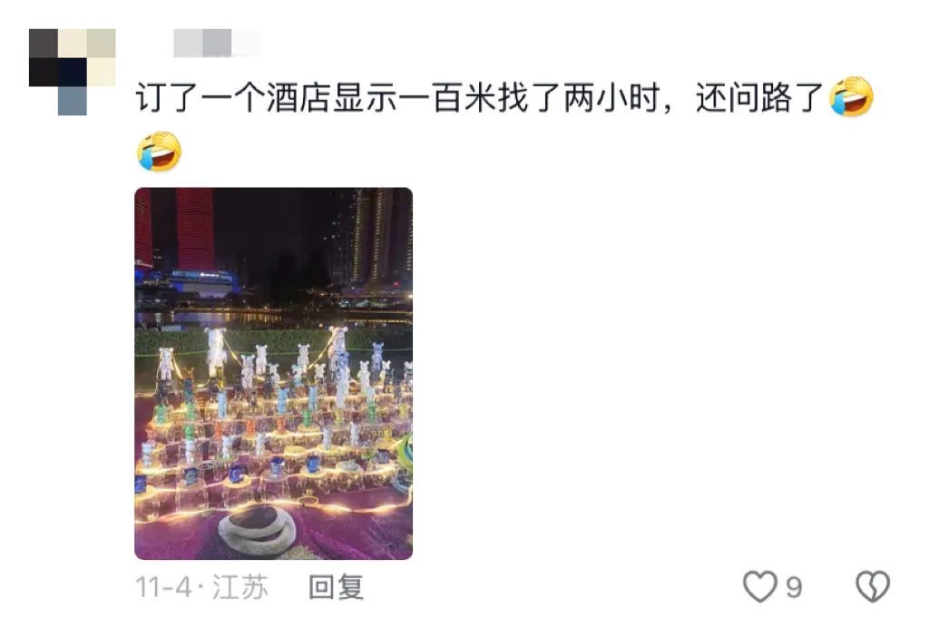Open the attached night photo of bear figurines

pyautogui.click(x=274, y=373)
